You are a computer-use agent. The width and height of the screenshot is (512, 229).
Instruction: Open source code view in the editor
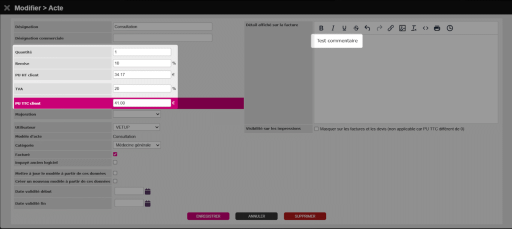point(425,28)
